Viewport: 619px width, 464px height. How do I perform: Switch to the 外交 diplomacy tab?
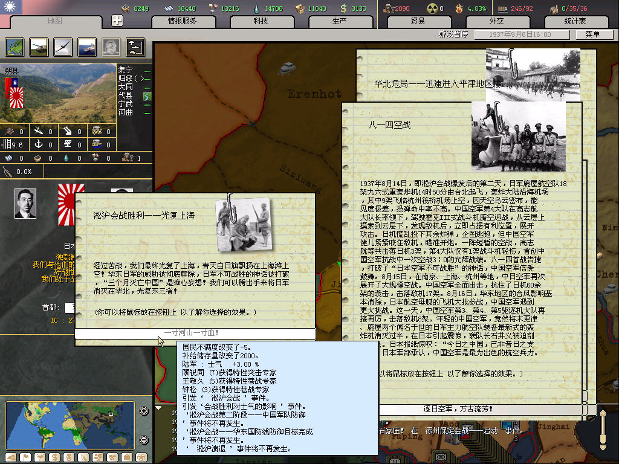496,21
